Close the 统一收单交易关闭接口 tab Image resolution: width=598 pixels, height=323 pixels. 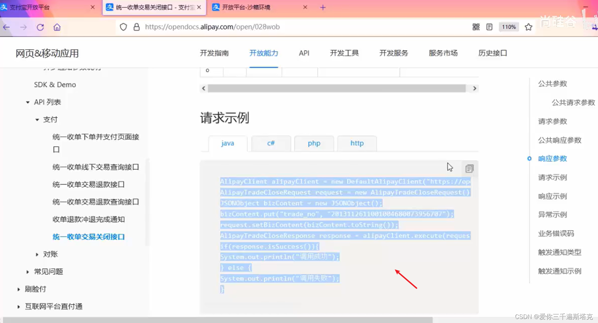[199, 7]
